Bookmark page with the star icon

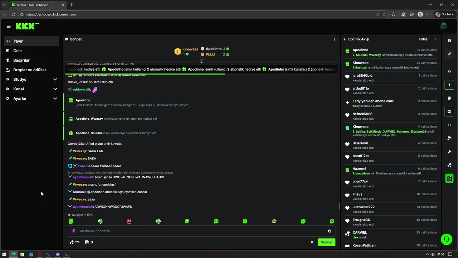pos(385,14)
